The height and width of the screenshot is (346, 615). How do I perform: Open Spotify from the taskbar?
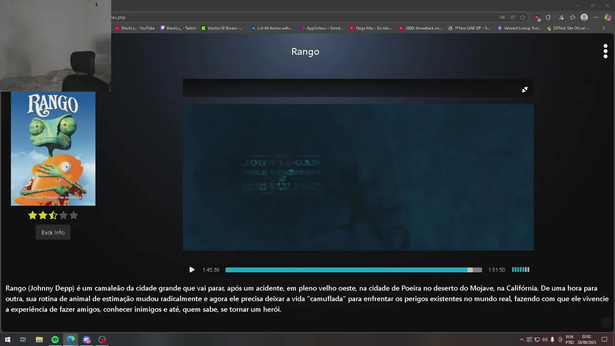pos(55,340)
